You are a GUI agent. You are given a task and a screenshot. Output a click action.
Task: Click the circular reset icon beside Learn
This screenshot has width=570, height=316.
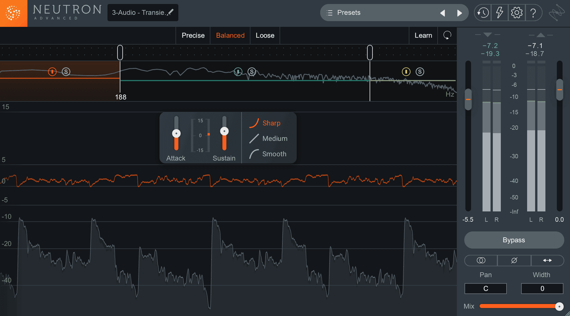coord(447,35)
